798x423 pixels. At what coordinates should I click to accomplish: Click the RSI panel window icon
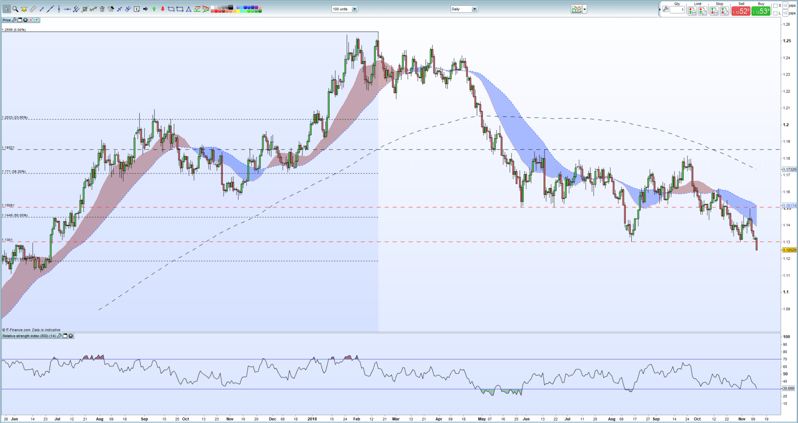(65, 336)
